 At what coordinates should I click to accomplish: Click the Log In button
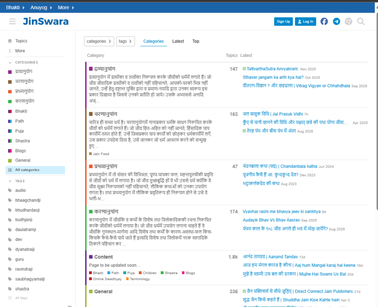[x=305, y=21]
